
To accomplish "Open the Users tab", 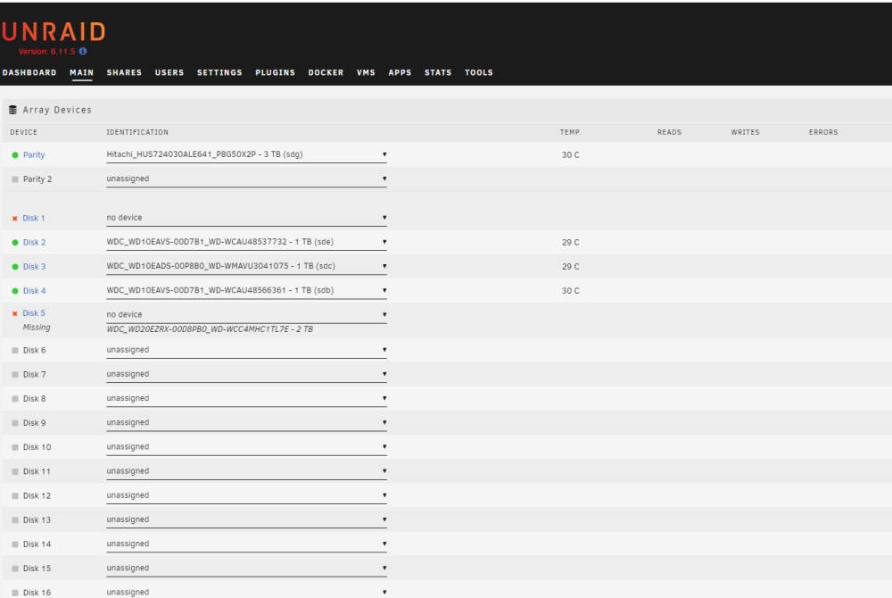I will coord(169,73).
